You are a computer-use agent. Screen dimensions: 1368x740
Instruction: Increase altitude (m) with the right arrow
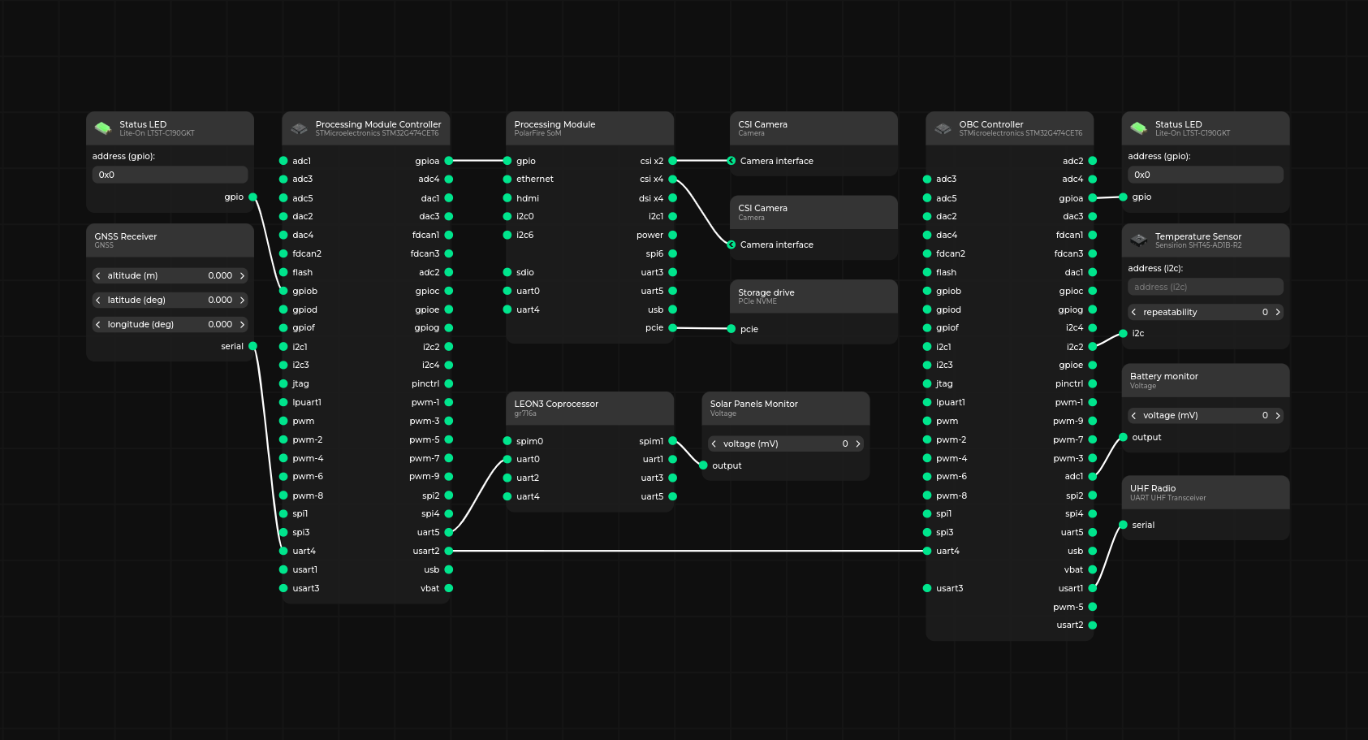tap(242, 275)
